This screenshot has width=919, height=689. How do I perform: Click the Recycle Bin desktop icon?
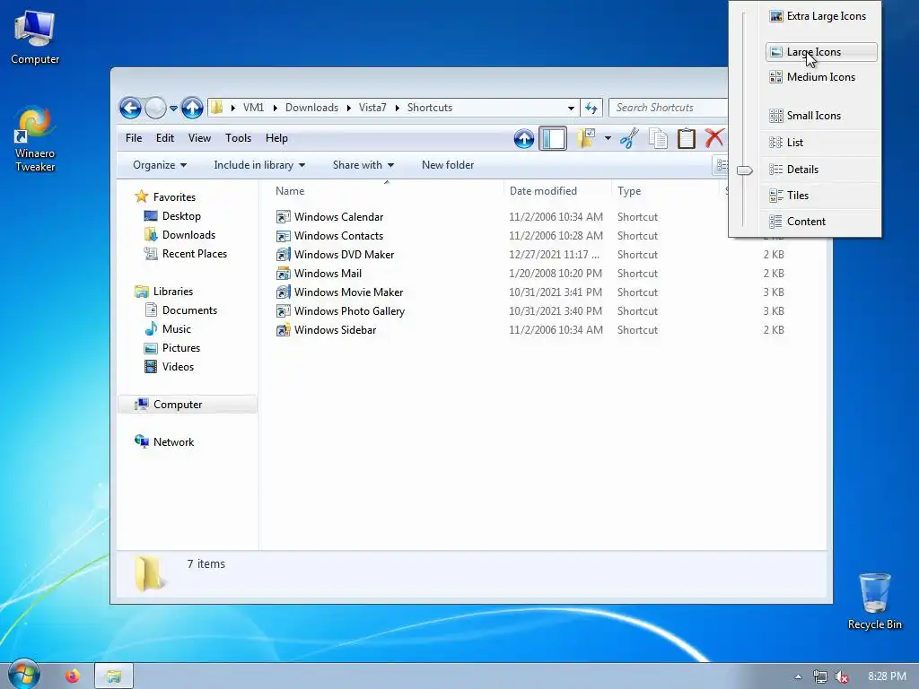(x=874, y=601)
